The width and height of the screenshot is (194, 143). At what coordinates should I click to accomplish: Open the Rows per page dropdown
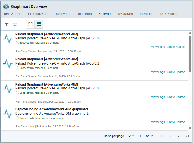pos(131,136)
